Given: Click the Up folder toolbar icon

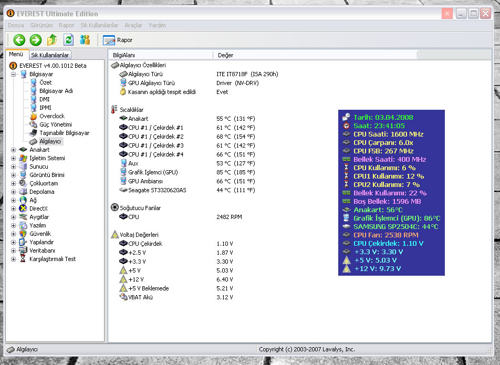Looking at the screenshot, I should click(52, 40).
